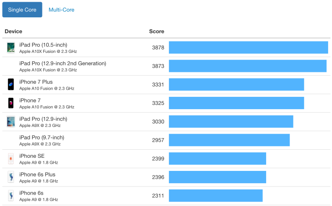This screenshot has height=206, width=332.
Task: Open iPad Pro (12.9-inch 2nd Generation) link
Action: click(x=63, y=63)
